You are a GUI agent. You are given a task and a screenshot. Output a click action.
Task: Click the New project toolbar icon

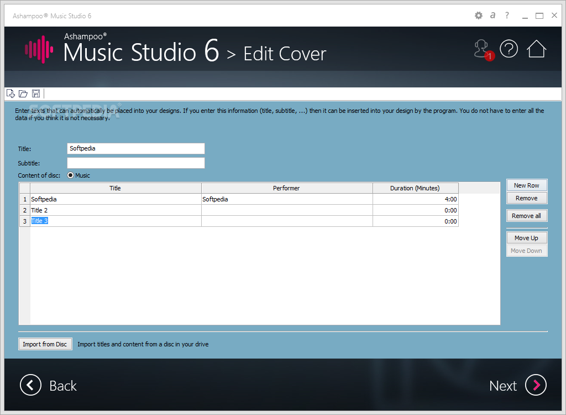(x=11, y=94)
